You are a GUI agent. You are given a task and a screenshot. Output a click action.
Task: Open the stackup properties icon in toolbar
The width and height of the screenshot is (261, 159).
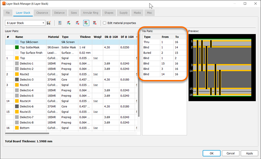pos(60,23)
